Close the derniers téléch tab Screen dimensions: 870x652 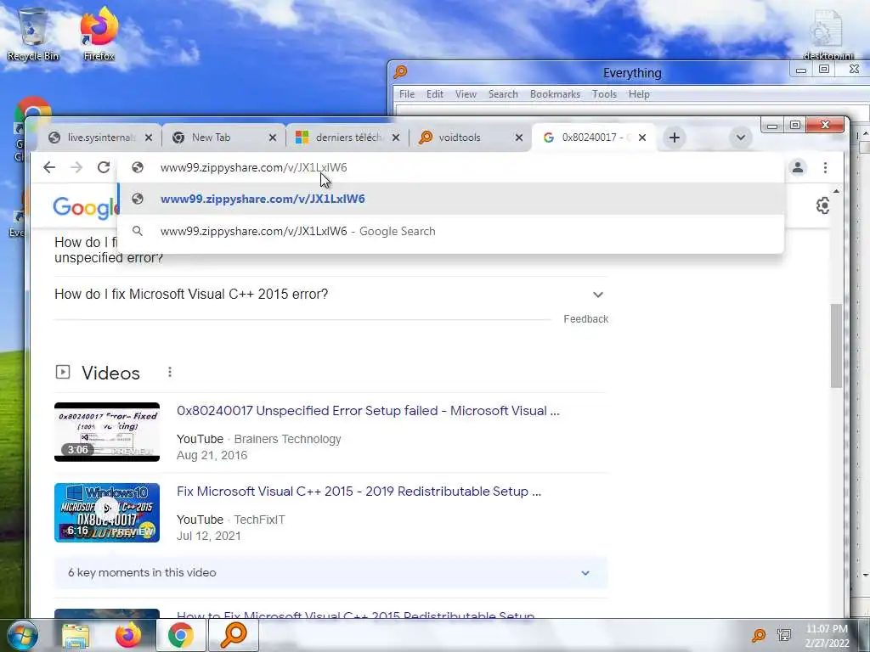[x=396, y=138]
